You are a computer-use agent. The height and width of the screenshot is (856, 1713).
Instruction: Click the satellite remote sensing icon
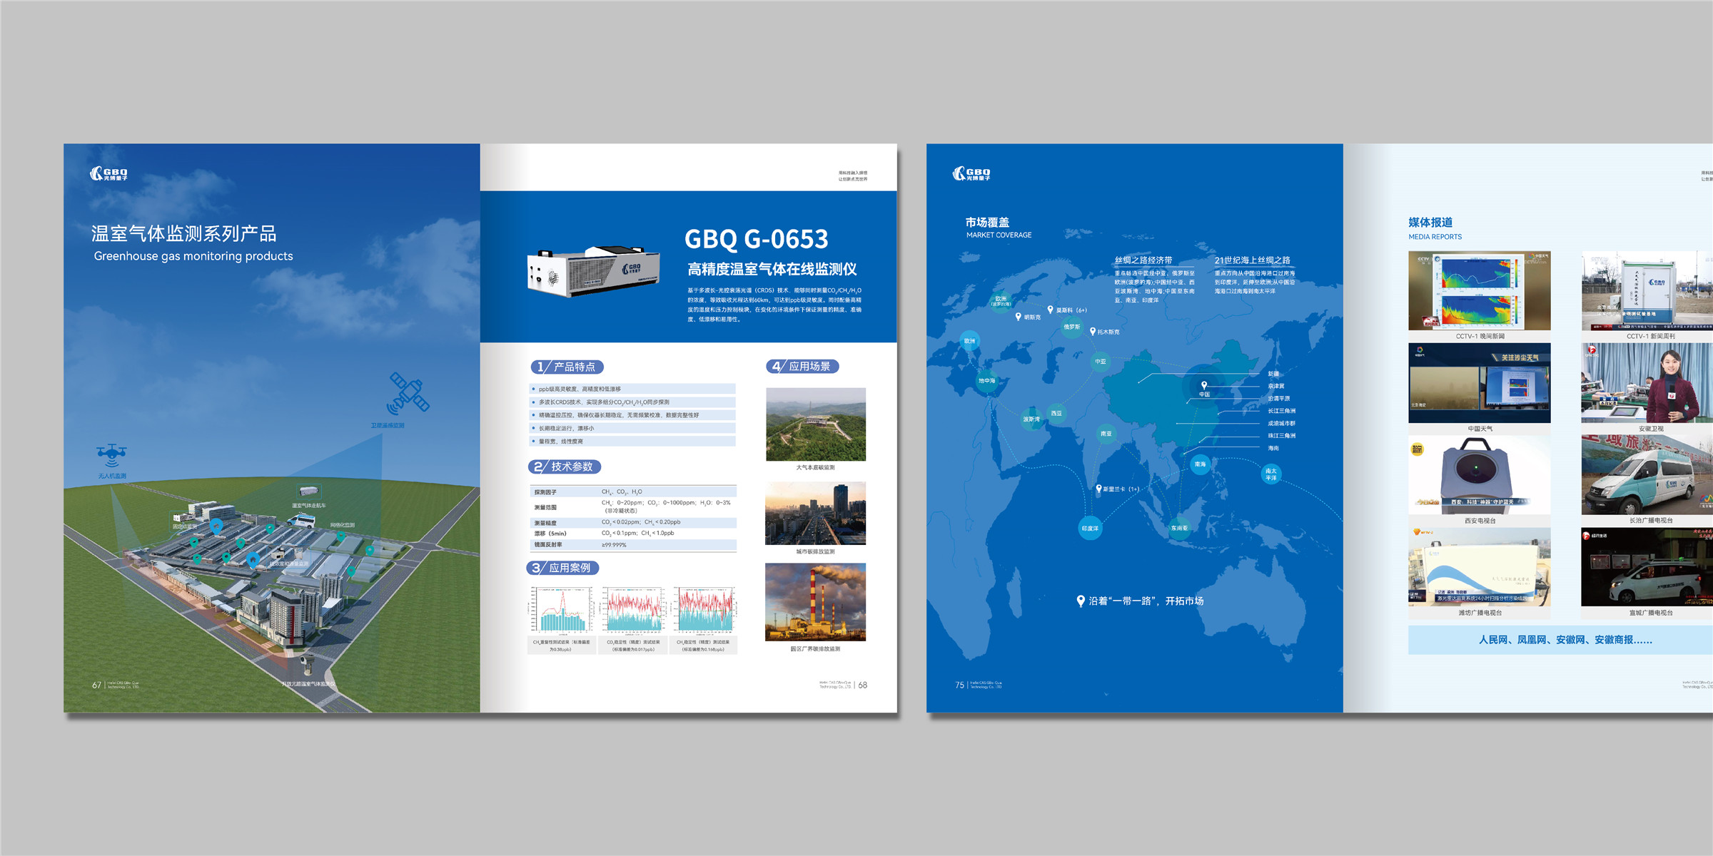pos(408,393)
